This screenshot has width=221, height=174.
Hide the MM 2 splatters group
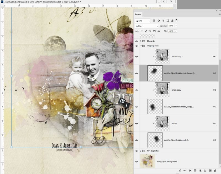(x=136, y=151)
